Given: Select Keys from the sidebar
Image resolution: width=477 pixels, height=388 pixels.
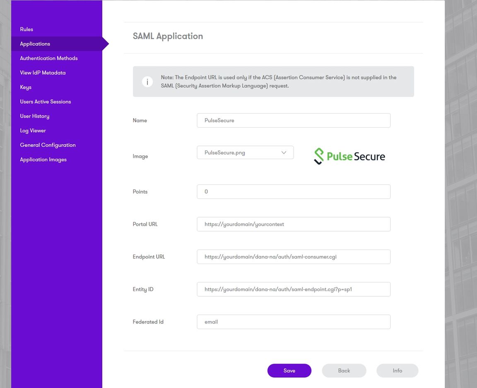Looking at the screenshot, I should [25, 87].
